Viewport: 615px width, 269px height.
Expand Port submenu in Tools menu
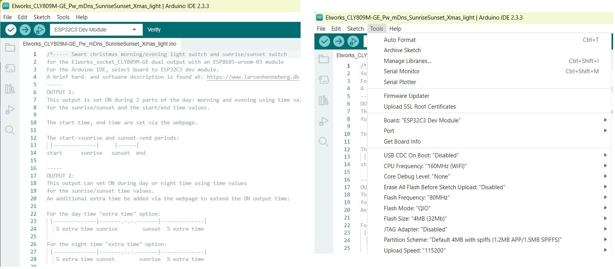(489, 131)
